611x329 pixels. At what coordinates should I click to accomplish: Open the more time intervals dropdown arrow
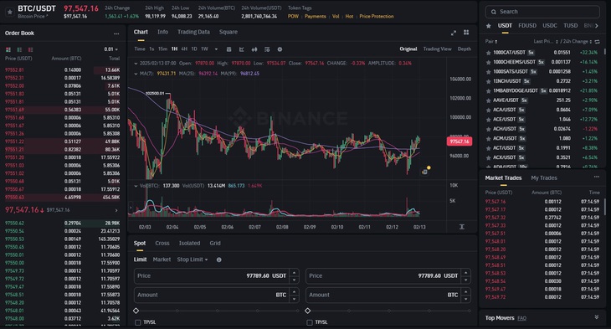pyautogui.click(x=216, y=49)
